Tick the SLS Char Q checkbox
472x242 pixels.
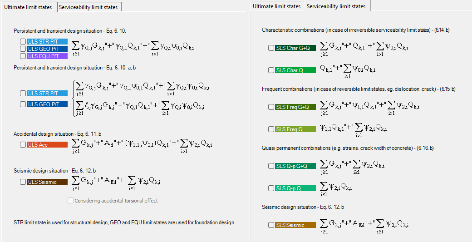click(x=271, y=70)
